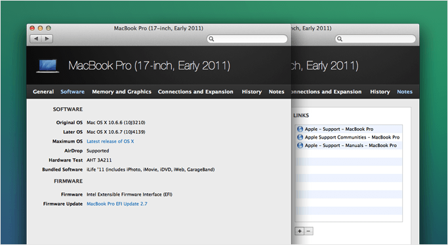448x245 pixels.
Task: Open the Memory and Graphics tab
Action: coord(121,91)
